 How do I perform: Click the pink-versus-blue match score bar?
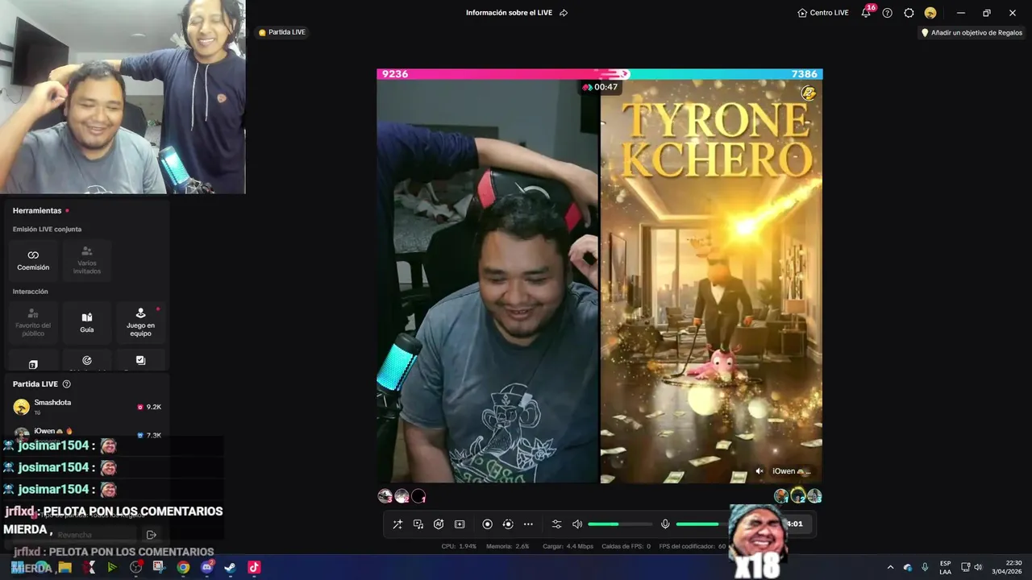599,74
